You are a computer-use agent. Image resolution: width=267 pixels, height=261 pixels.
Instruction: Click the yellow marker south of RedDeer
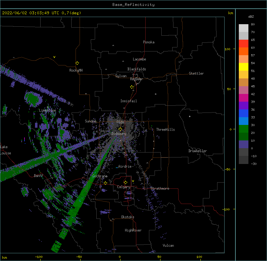132,87
